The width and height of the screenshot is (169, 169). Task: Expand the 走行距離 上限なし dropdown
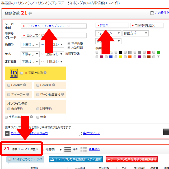pyautogui.click(x=54, y=62)
